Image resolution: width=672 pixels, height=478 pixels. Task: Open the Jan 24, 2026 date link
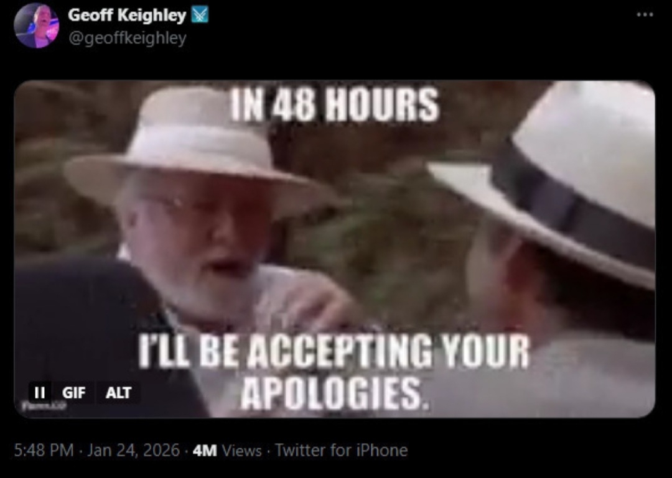[133, 450]
